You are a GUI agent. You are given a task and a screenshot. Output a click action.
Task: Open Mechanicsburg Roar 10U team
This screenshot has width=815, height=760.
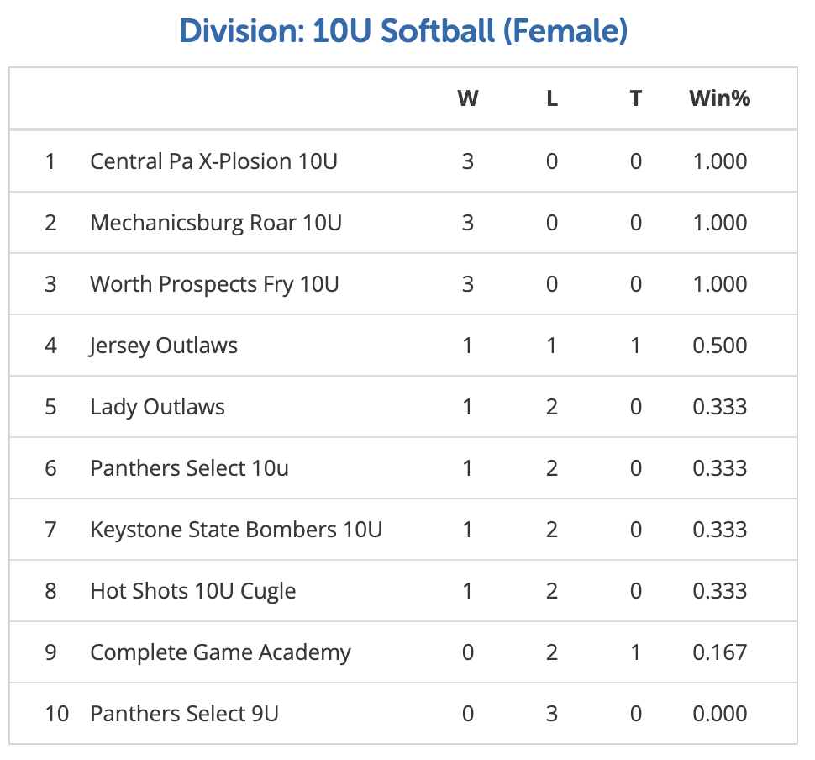click(x=216, y=223)
